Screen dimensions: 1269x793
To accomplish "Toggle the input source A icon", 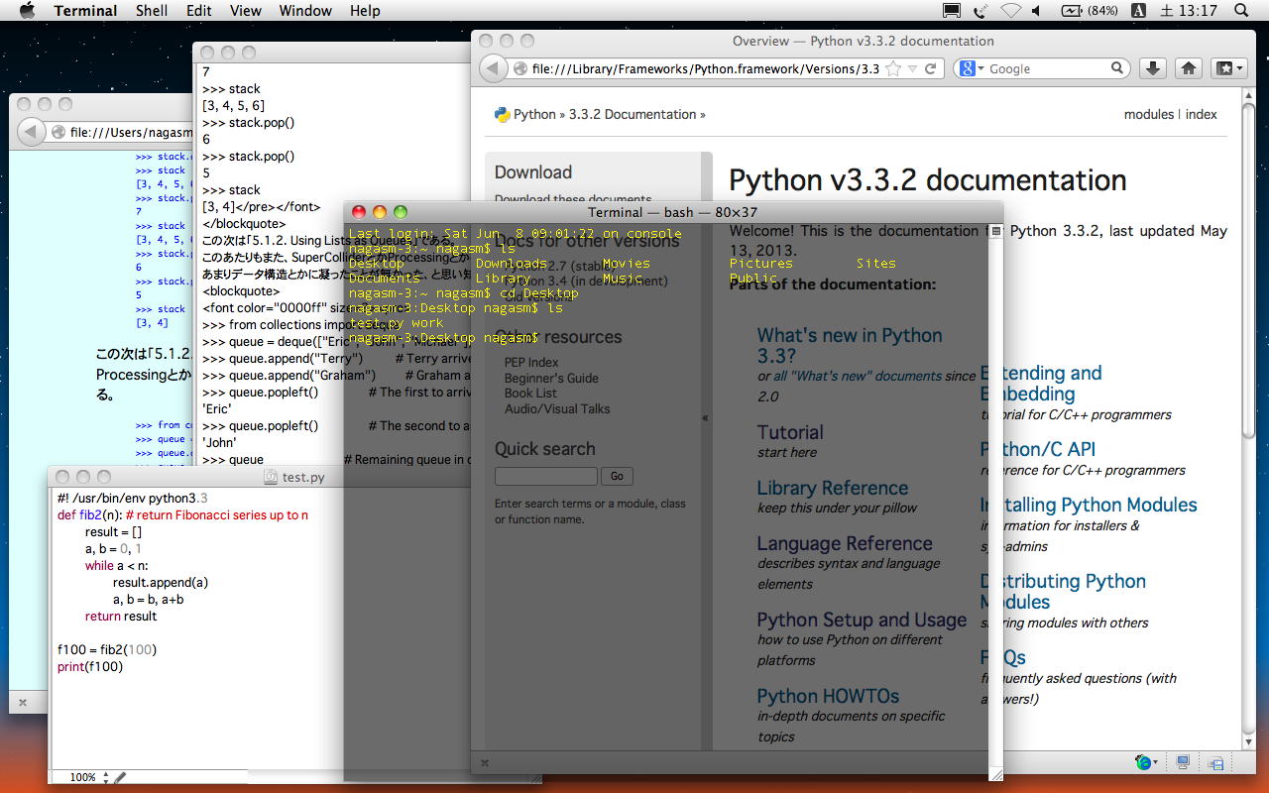I will 1138,11.
